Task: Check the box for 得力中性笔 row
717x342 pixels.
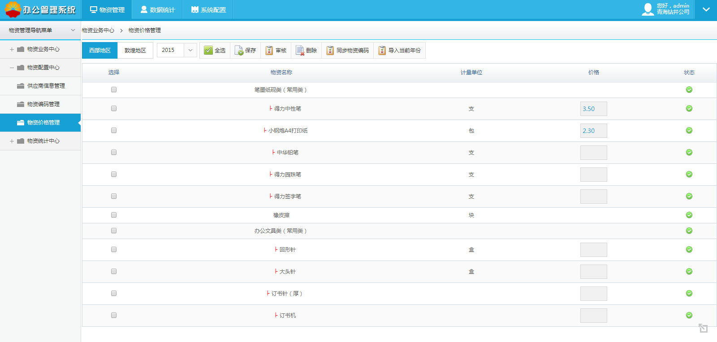Action: click(x=114, y=109)
